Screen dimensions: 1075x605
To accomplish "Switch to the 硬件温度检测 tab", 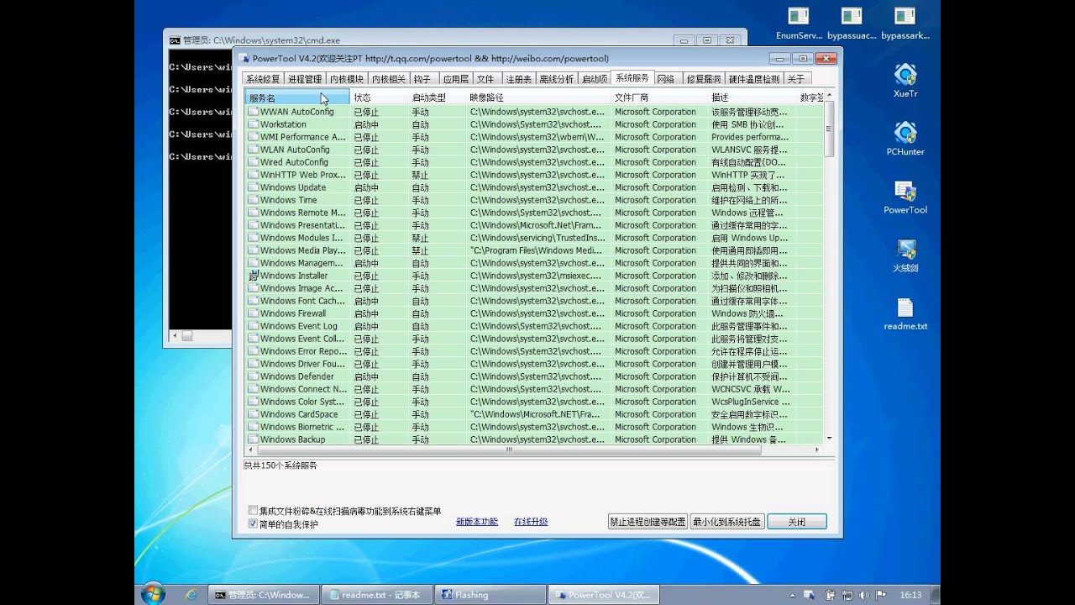I will [x=754, y=79].
